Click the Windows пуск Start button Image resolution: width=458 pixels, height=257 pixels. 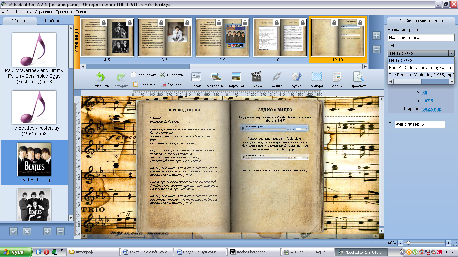pos(16,252)
